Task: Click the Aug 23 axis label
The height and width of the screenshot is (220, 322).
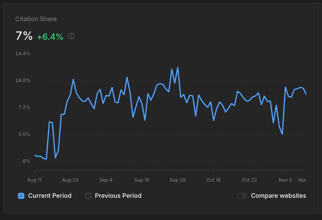Action: (x=70, y=180)
